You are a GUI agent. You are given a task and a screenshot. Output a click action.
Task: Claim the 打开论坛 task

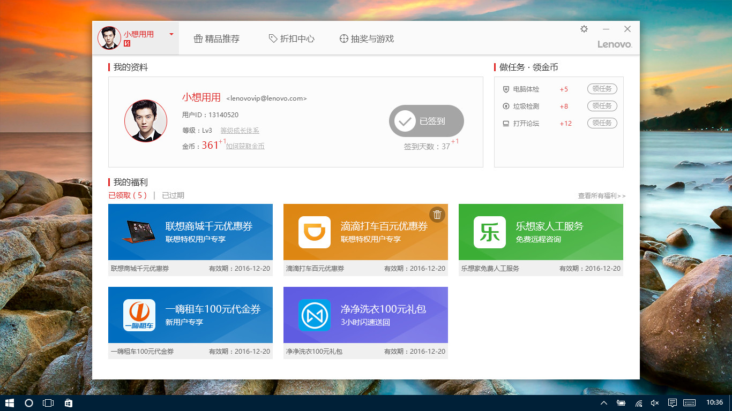(602, 123)
